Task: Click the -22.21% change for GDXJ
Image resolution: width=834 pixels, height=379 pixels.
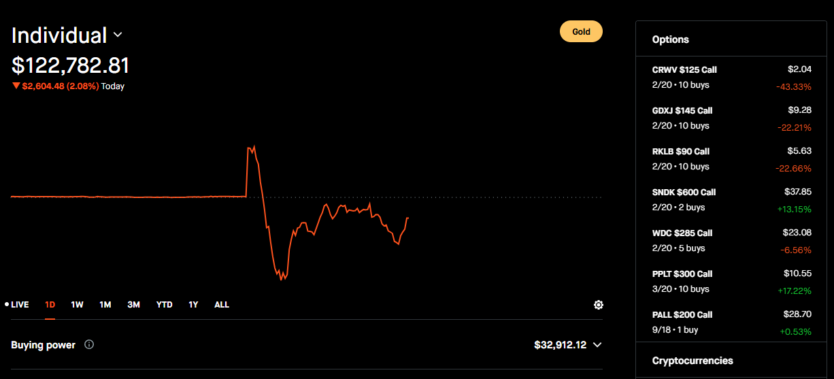Action: pyautogui.click(x=793, y=128)
